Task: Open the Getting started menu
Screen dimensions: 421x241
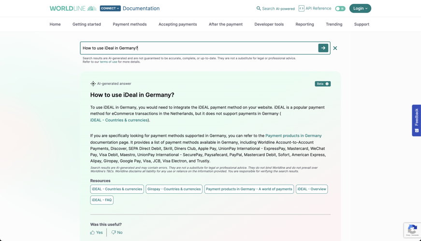Action: (x=87, y=24)
